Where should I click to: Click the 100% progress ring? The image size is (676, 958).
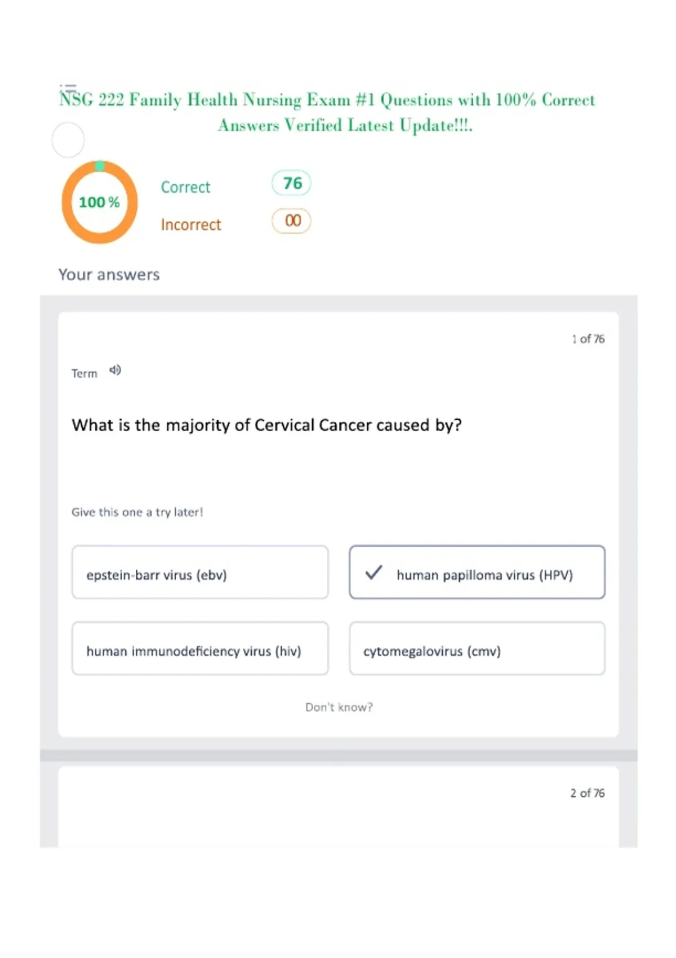pyautogui.click(x=100, y=202)
